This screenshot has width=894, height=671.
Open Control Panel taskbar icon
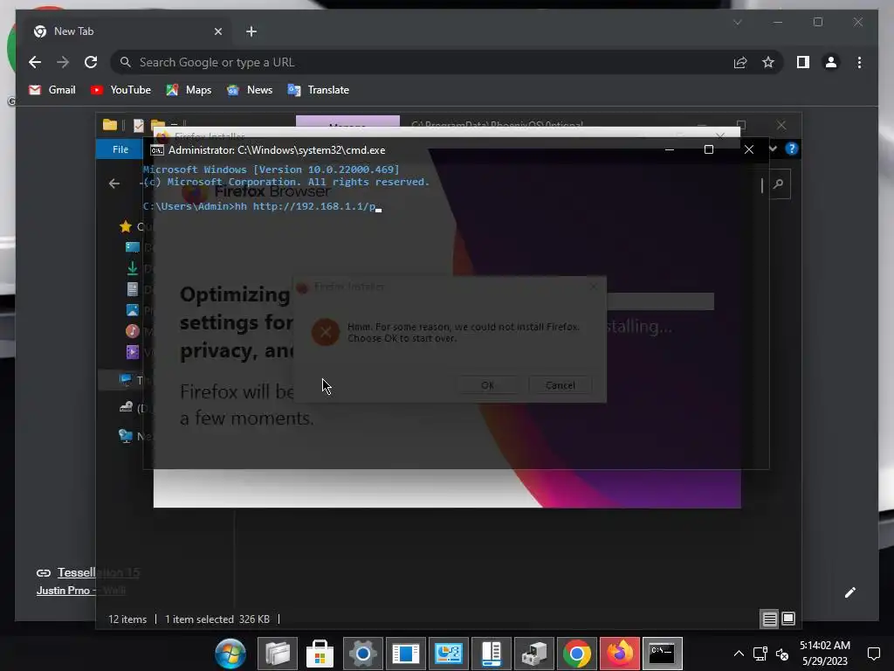[x=448, y=654]
